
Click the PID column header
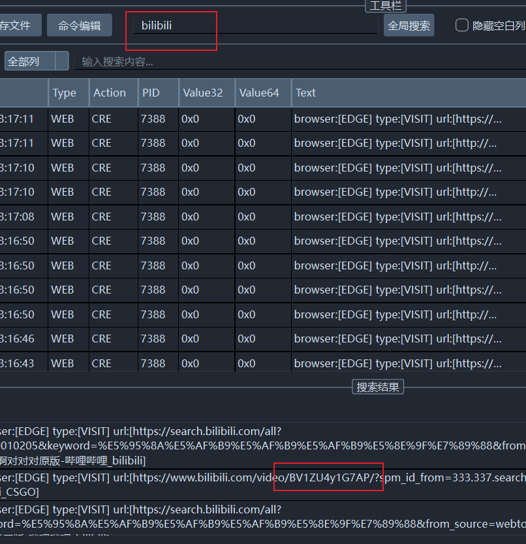click(x=159, y=93)
